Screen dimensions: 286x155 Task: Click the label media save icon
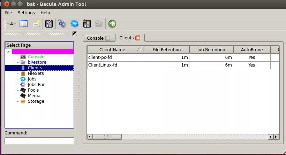tap(49, 24)
